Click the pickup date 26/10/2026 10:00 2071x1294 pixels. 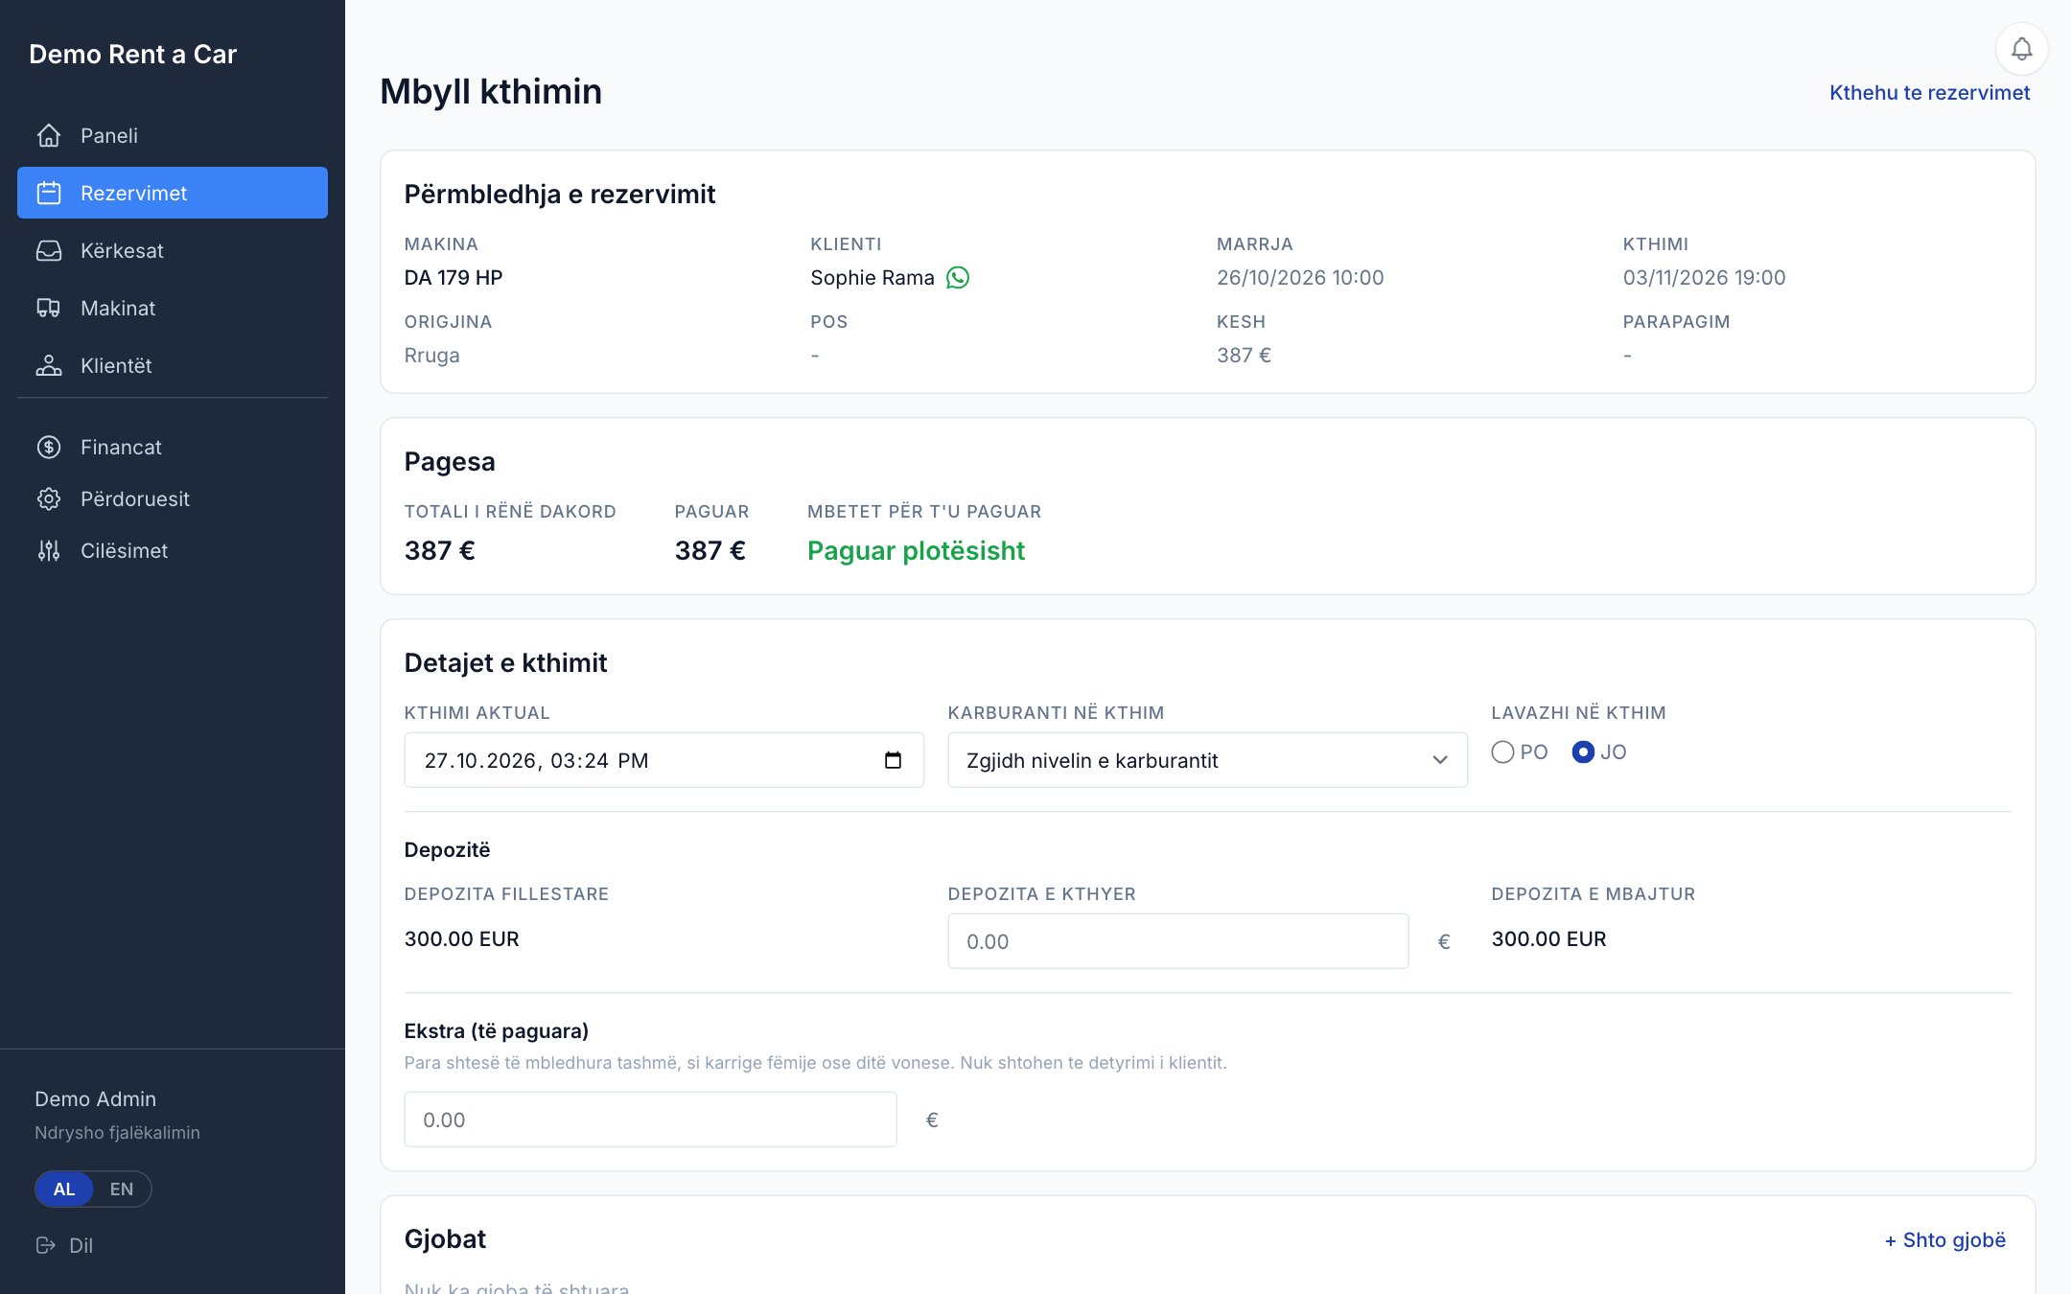click(x=1300, y=278)
